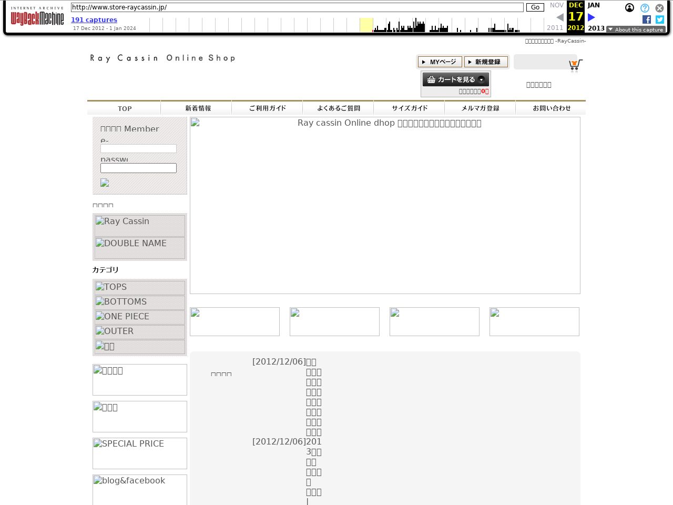Viewport: 673px width, 505px height.
Task: Open the Wayback user account icon
Action: pos(629,8)
